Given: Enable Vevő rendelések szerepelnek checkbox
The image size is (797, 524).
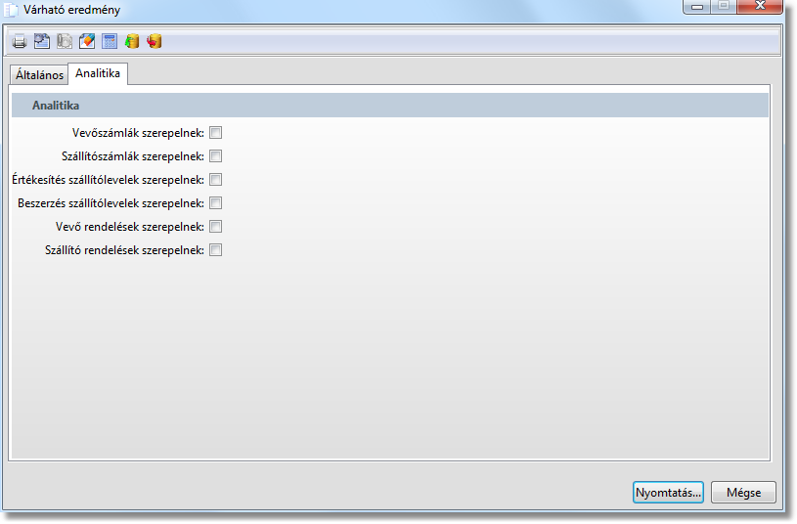Looking at the screenshot, I should pos(215,227).
